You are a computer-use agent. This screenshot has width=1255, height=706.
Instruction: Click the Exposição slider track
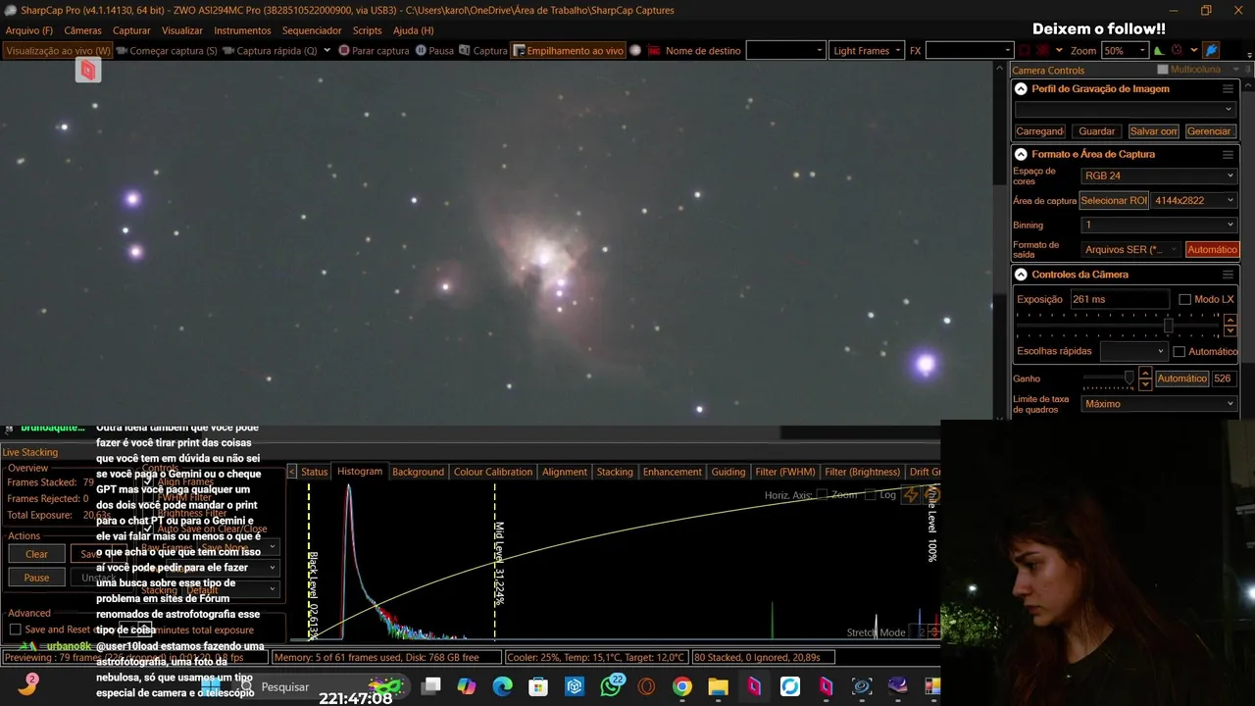(x=1118, y=325)
